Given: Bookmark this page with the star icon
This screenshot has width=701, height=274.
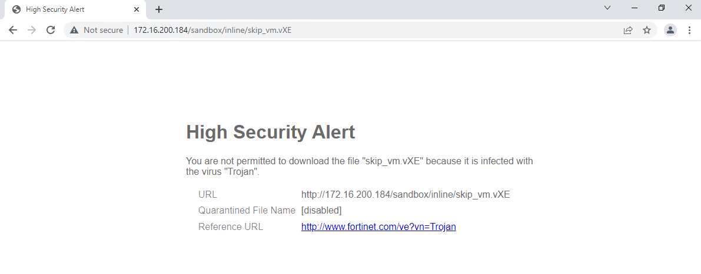Looking at the screenshot, I should click(x=647, y=30).
